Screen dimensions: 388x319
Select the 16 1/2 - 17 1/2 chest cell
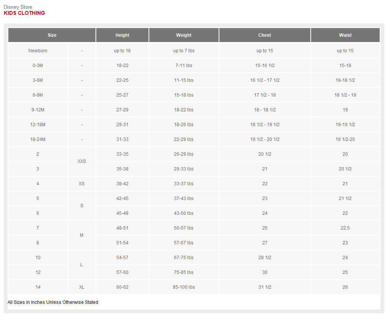click(264, 80)
